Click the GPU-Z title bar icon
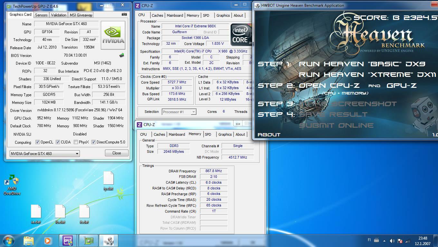Viewport: 438px width, 247px height. click(9, 6)
